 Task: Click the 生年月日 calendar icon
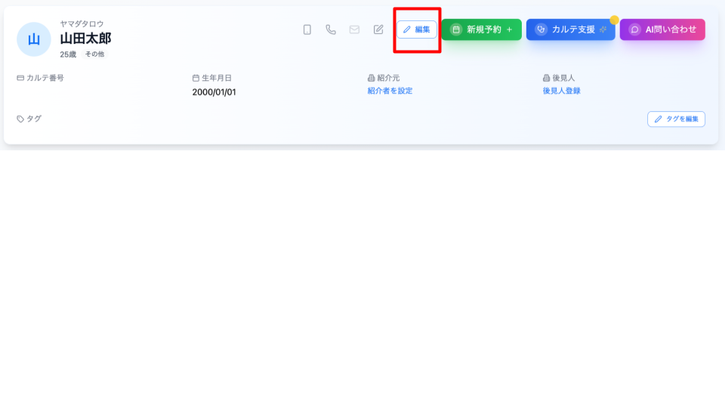[x=196, y=78]
